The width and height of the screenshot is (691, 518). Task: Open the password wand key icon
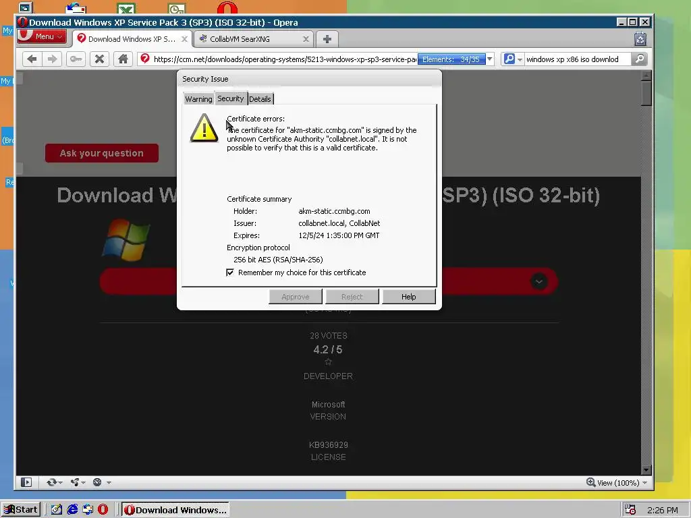pos(76,59)
